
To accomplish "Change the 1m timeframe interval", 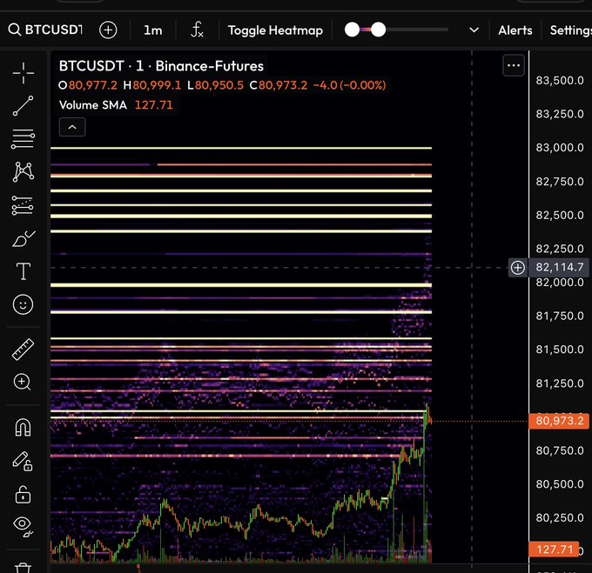I will pos(153,30).
